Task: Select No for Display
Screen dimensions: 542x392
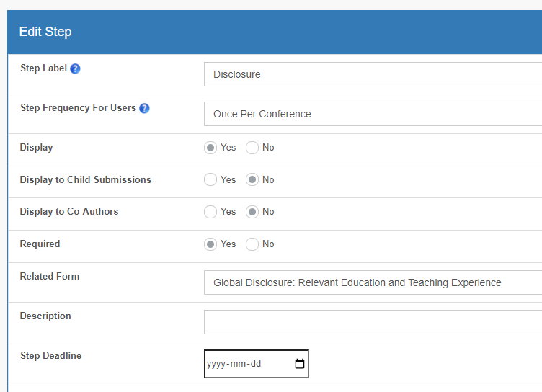Action: click(252, 148)
